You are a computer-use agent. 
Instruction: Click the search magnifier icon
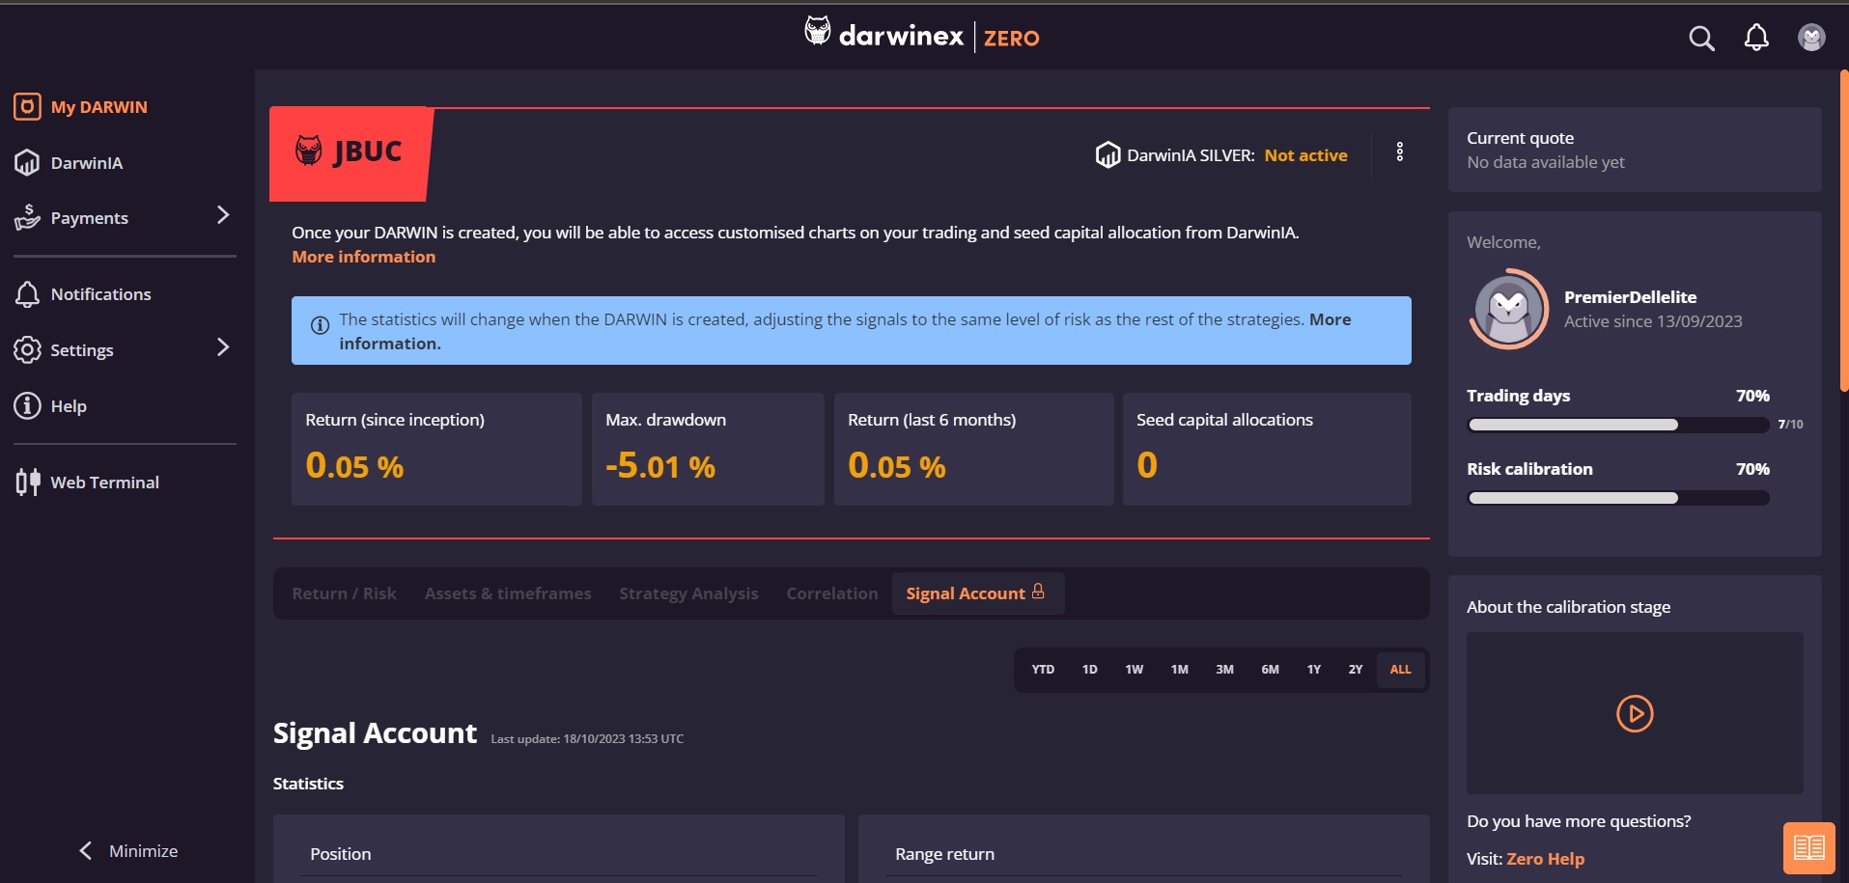pos(1701,39)
